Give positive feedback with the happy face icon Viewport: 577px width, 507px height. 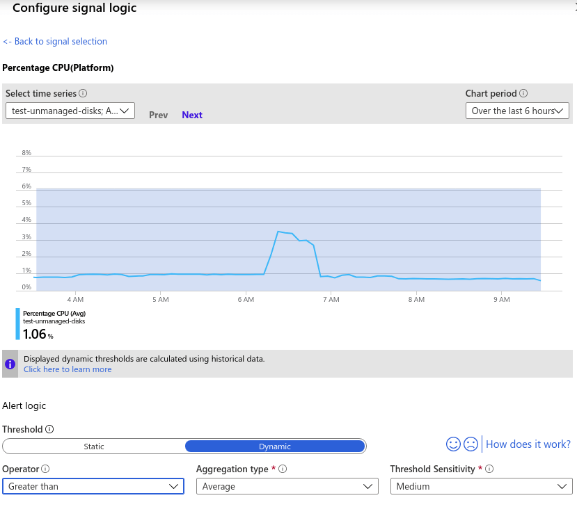click(x=453, y=444)
